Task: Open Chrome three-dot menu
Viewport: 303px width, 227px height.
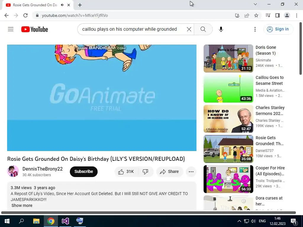Action: point(296,15)
